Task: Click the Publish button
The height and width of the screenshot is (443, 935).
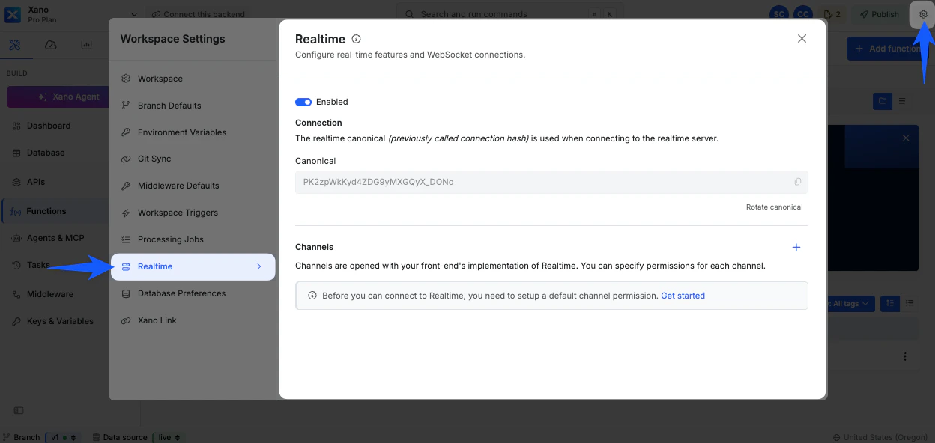Action: [878, 14]
